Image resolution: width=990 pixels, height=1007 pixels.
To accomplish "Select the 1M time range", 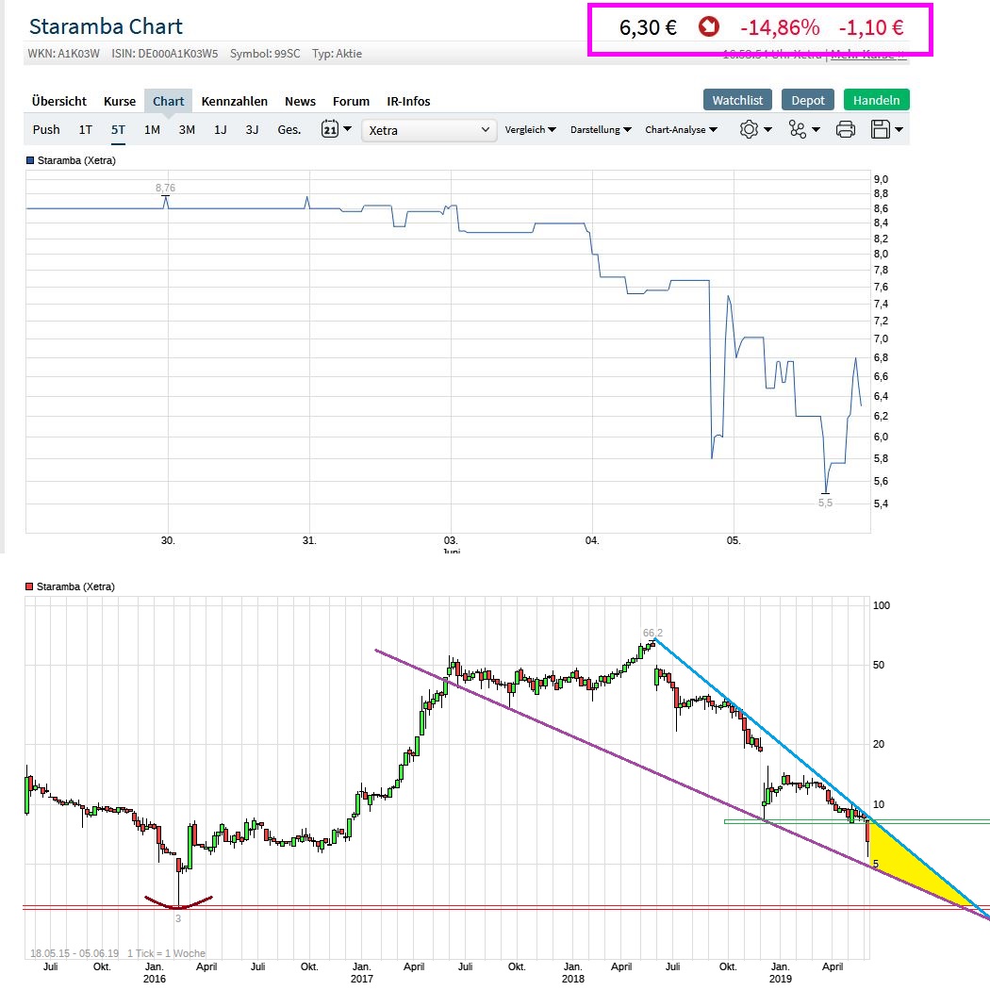I will click(x=152, y=130).
